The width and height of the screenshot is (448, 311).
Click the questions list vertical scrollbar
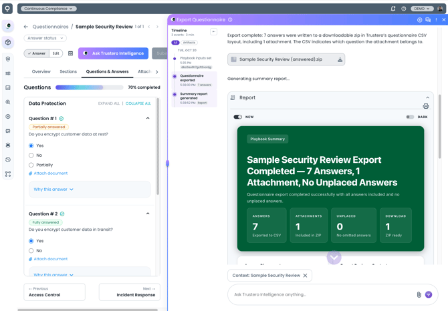click(158, 147)
